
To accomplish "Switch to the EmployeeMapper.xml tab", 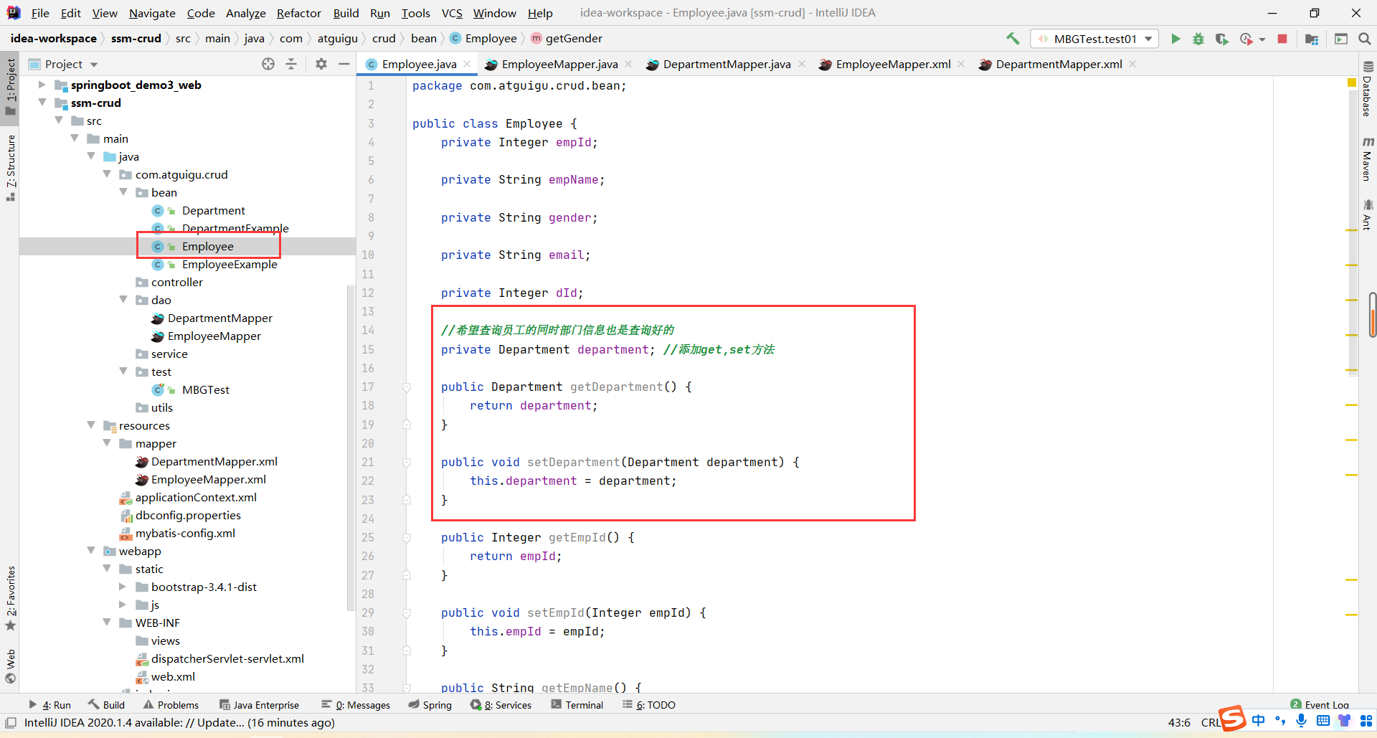I will coord(893,64).
